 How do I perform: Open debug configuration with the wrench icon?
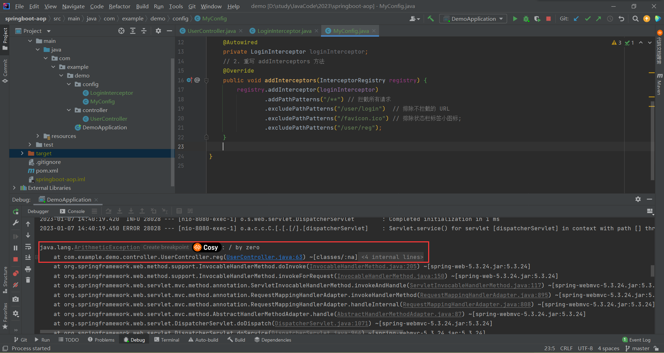pos(16,223)
